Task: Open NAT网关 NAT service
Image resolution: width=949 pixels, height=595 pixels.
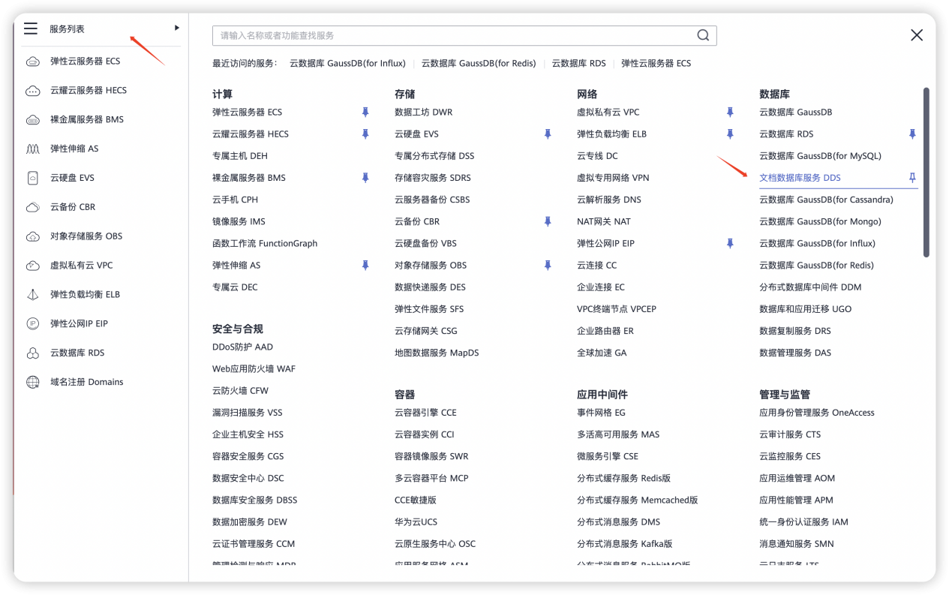Action: tap(604, 221)
